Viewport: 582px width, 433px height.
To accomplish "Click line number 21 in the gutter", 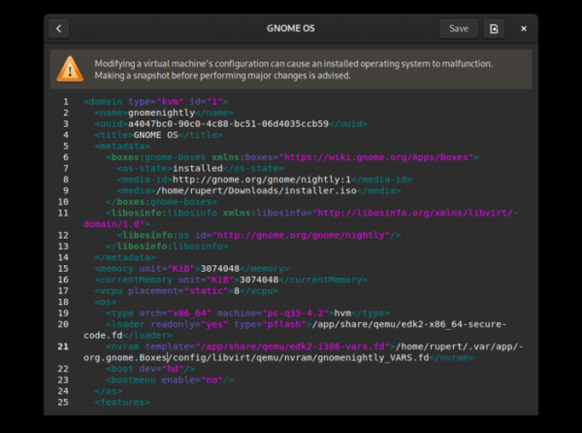I will [64, 347].
